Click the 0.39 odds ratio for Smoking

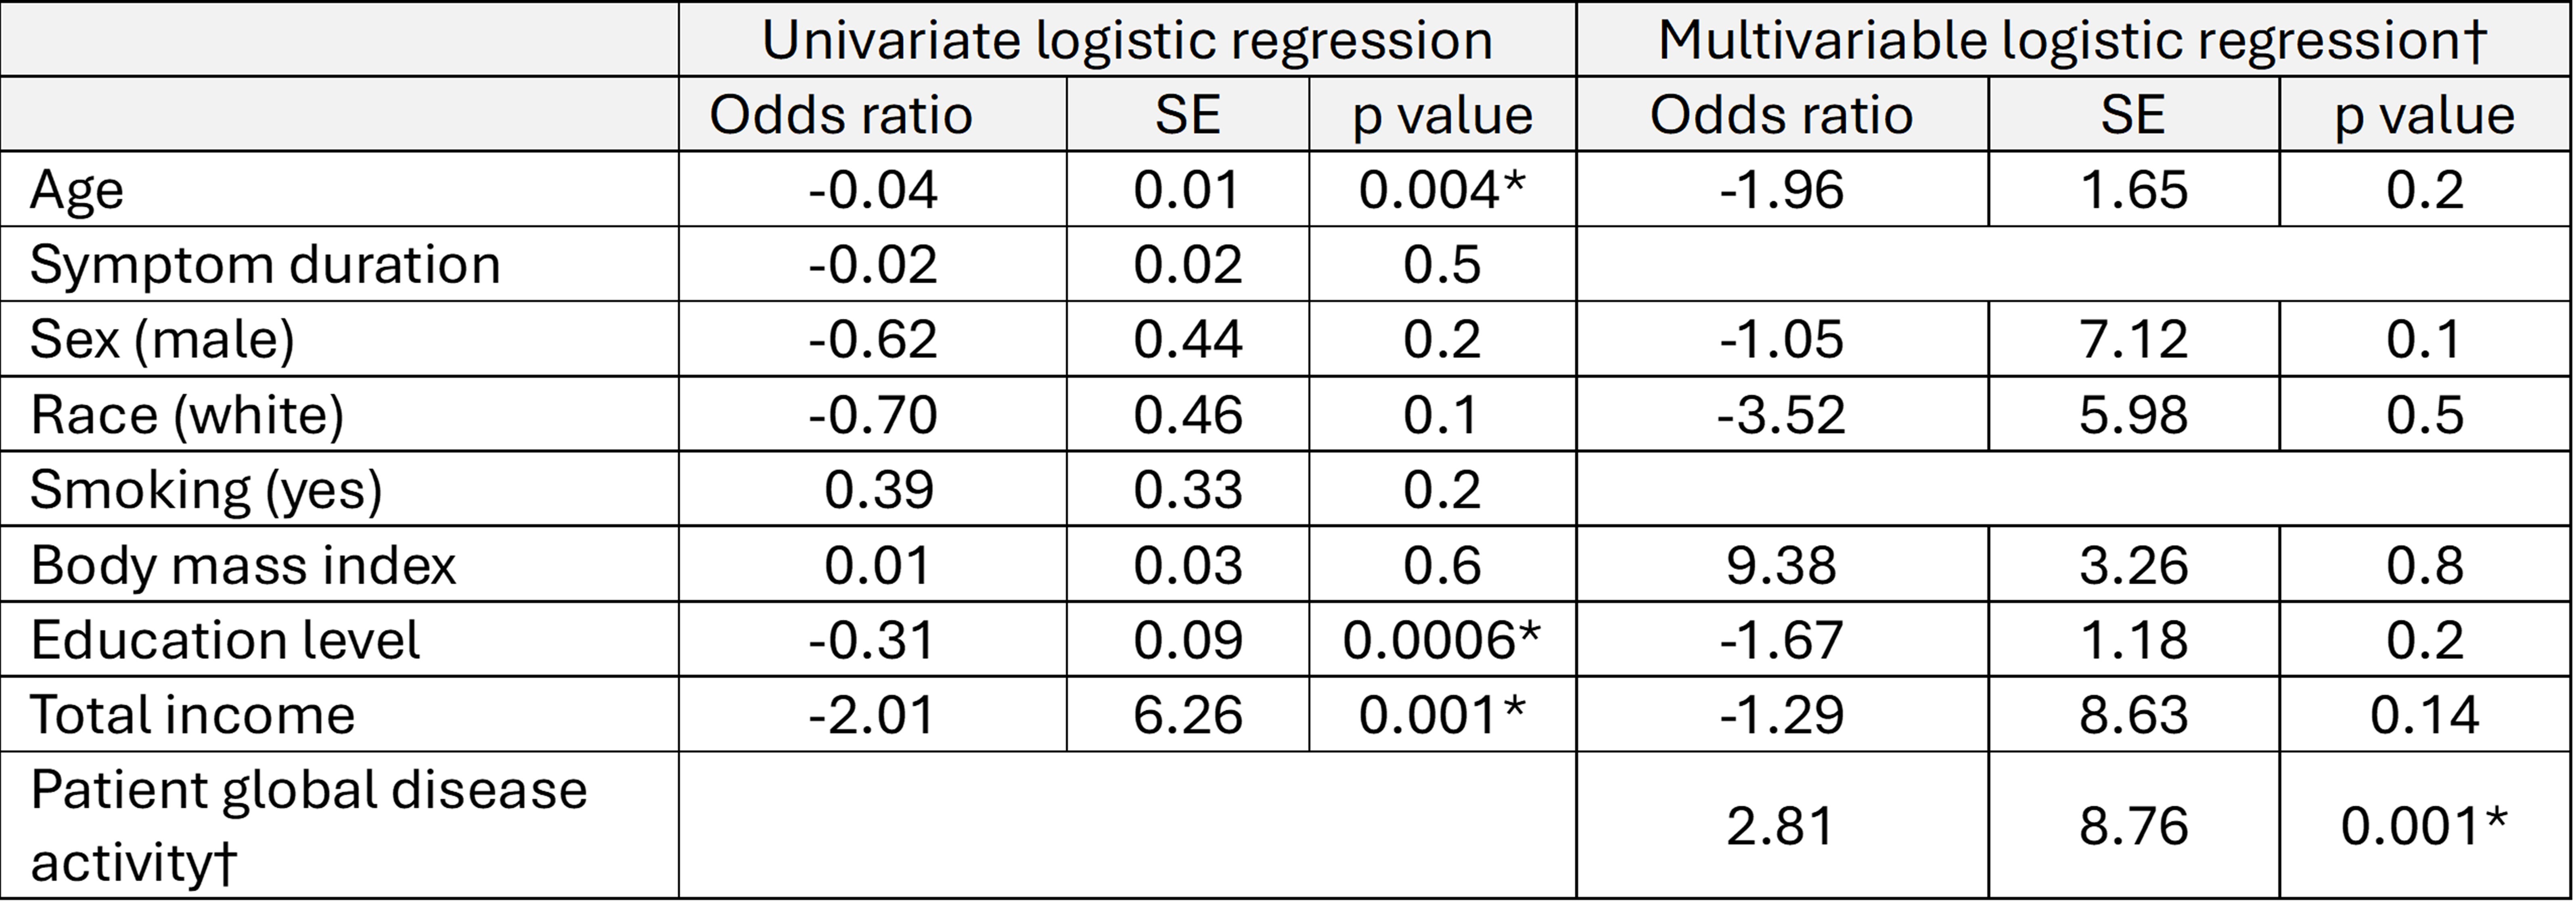[x=878, y=489]
